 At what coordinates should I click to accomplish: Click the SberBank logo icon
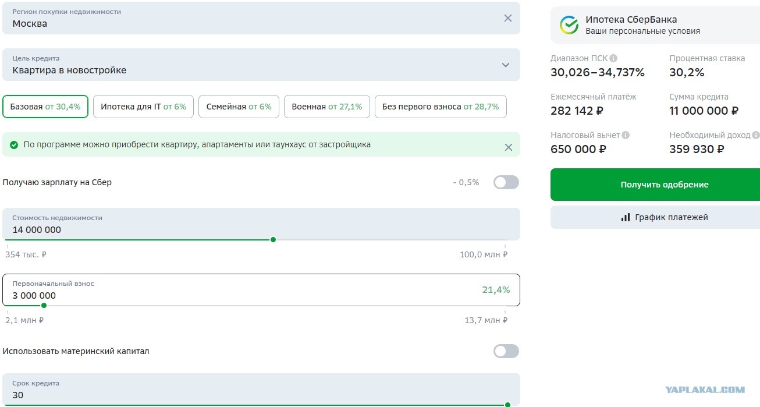(x=569, y=25)
